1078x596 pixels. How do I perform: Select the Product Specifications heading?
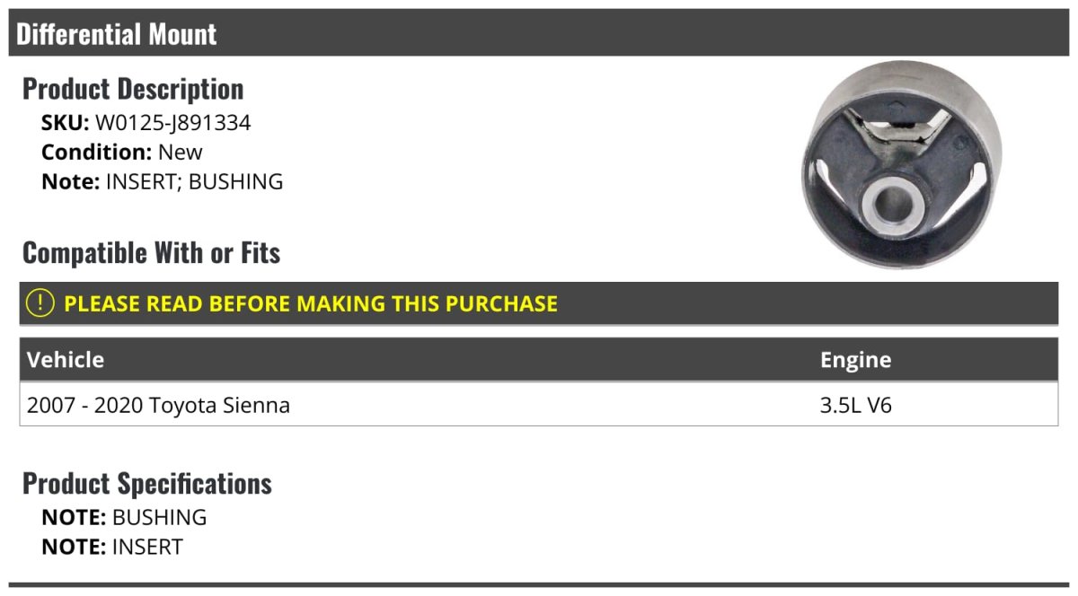pos(146,484)
